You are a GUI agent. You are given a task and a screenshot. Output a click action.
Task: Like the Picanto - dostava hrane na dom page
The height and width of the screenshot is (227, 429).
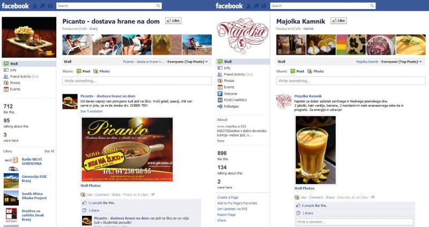[173, 20]
